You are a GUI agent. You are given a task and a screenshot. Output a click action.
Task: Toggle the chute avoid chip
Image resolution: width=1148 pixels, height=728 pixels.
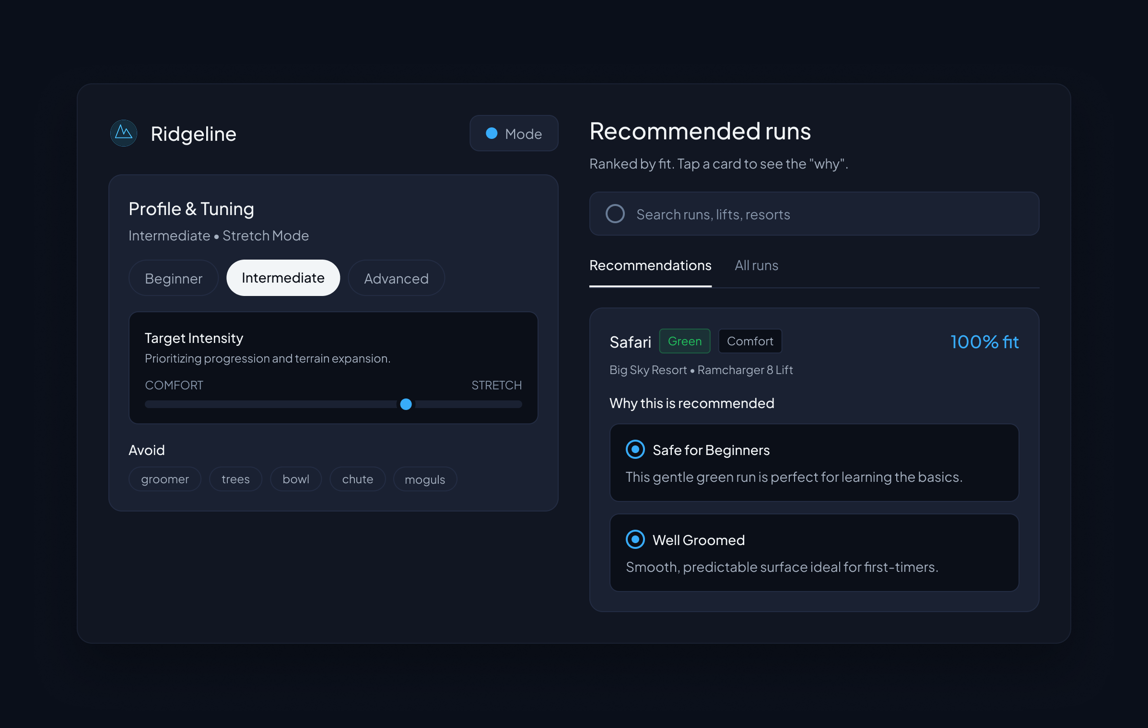(x=357, y=479)
